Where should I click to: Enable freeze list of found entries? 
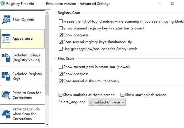coord(61,21)
